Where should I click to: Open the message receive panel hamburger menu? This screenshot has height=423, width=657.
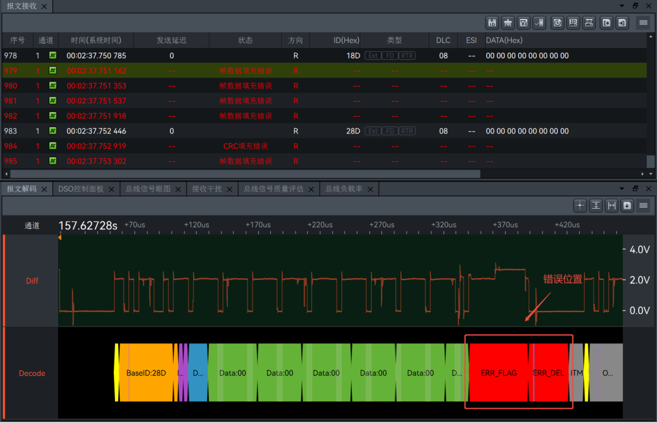[643, 23]
